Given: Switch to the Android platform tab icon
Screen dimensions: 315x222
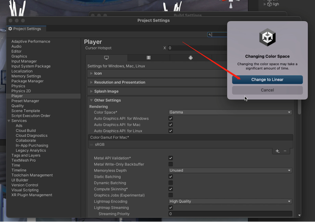Looking at the screenshot, I should coord(191,58).
